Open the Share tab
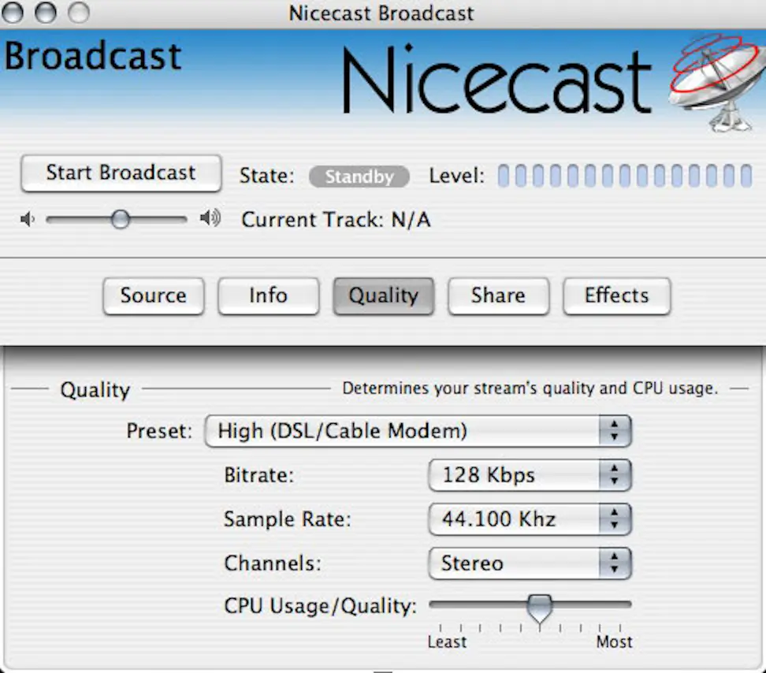 498,296
